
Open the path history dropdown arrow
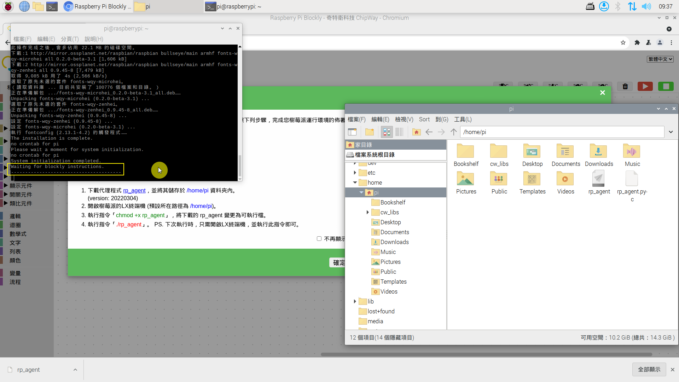click(x=671, y=132)
